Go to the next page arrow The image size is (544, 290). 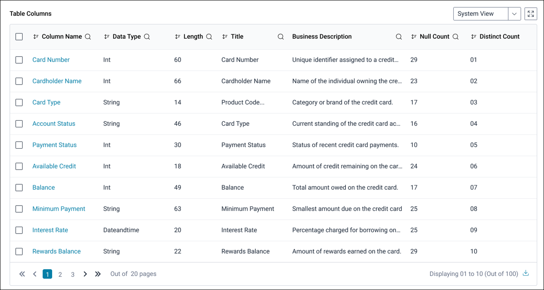(85, 274)
